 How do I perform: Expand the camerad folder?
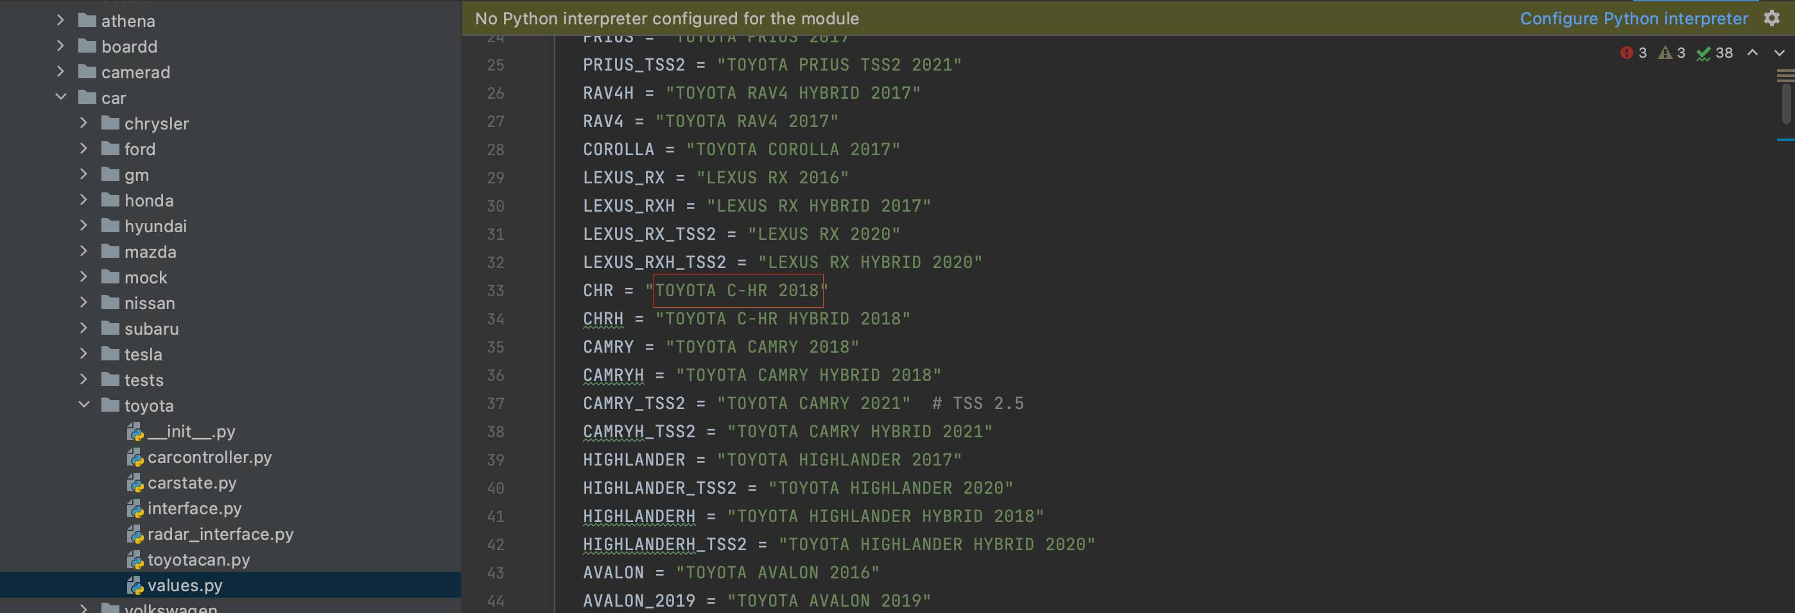pos(60,72)
